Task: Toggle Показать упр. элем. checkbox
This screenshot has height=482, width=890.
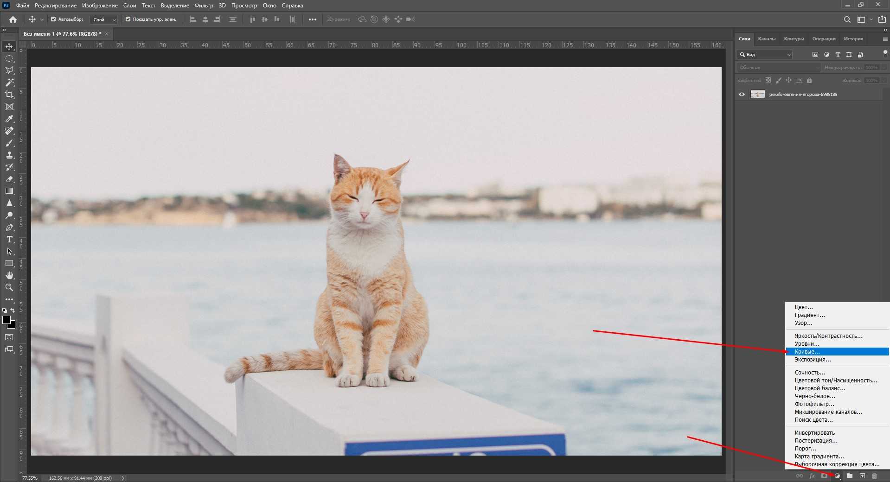Action: point(128,19)
